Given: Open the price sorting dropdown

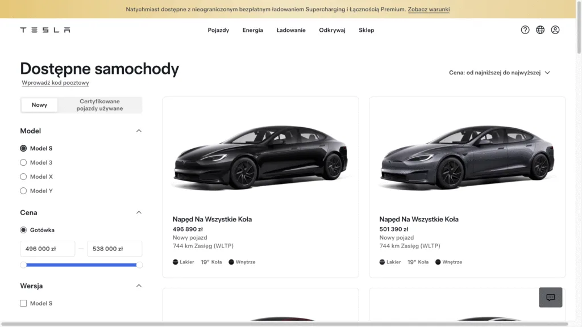Looking at the screenshot, I should [x=500, y=73].
